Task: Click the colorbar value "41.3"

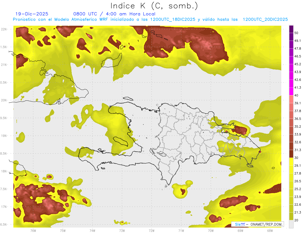Action: click(298, 88)
